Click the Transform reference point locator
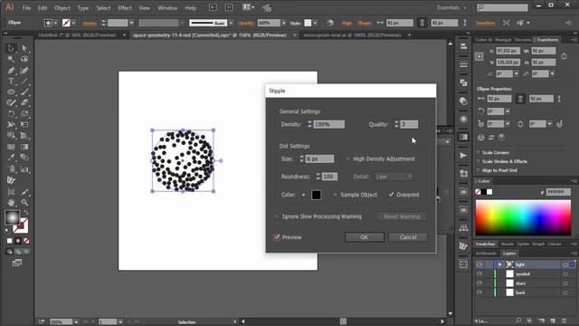Viewport: 579px width, 326px height. point(479,56)
